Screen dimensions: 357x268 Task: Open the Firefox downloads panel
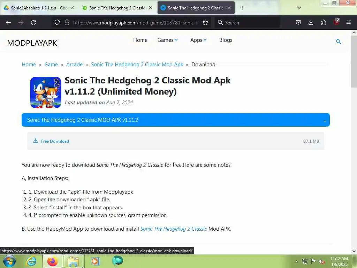click(311, 23)
